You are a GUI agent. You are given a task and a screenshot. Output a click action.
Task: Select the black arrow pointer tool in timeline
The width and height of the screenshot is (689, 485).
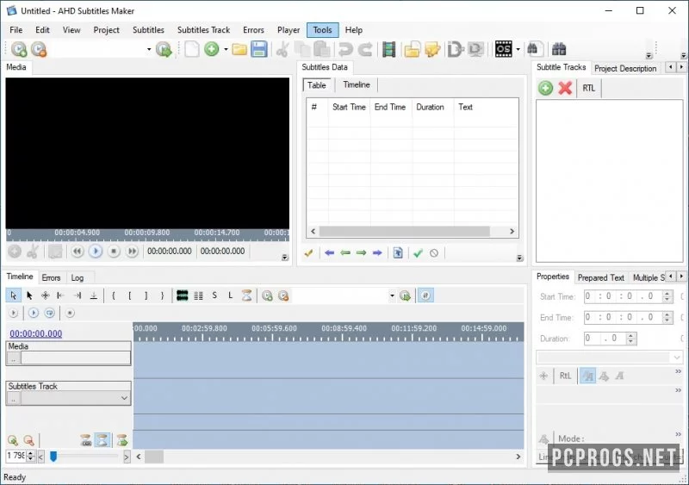click(x=29, y=295)
